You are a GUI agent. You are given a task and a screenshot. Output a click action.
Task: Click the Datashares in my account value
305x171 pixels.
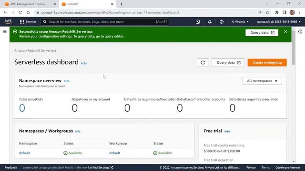[x=74, y=108]
